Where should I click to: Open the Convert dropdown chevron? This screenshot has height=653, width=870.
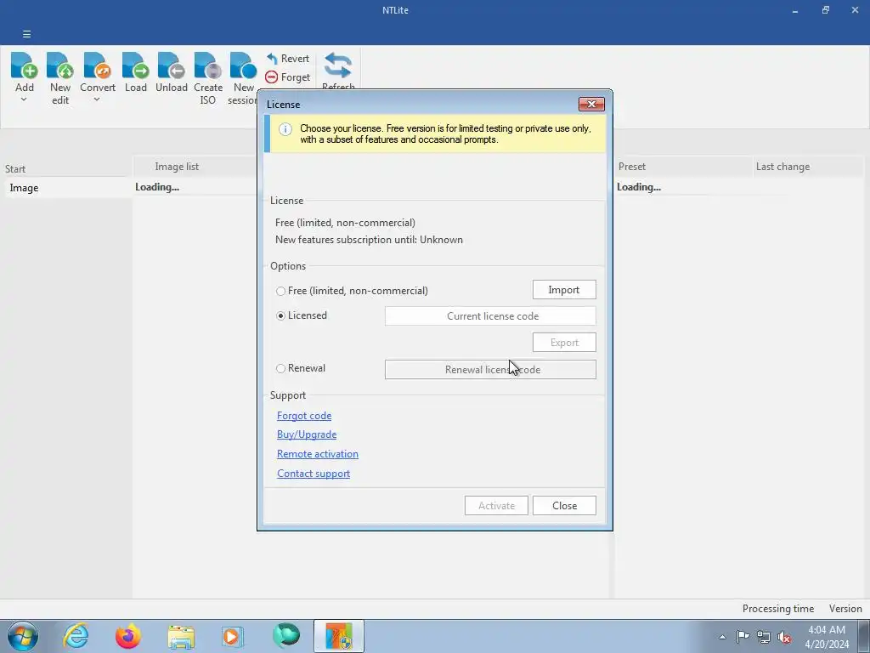point(97,100)
